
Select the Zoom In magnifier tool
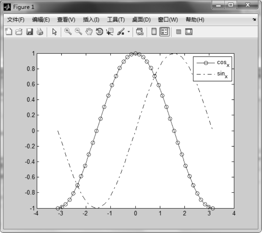[x=68, y=32]
